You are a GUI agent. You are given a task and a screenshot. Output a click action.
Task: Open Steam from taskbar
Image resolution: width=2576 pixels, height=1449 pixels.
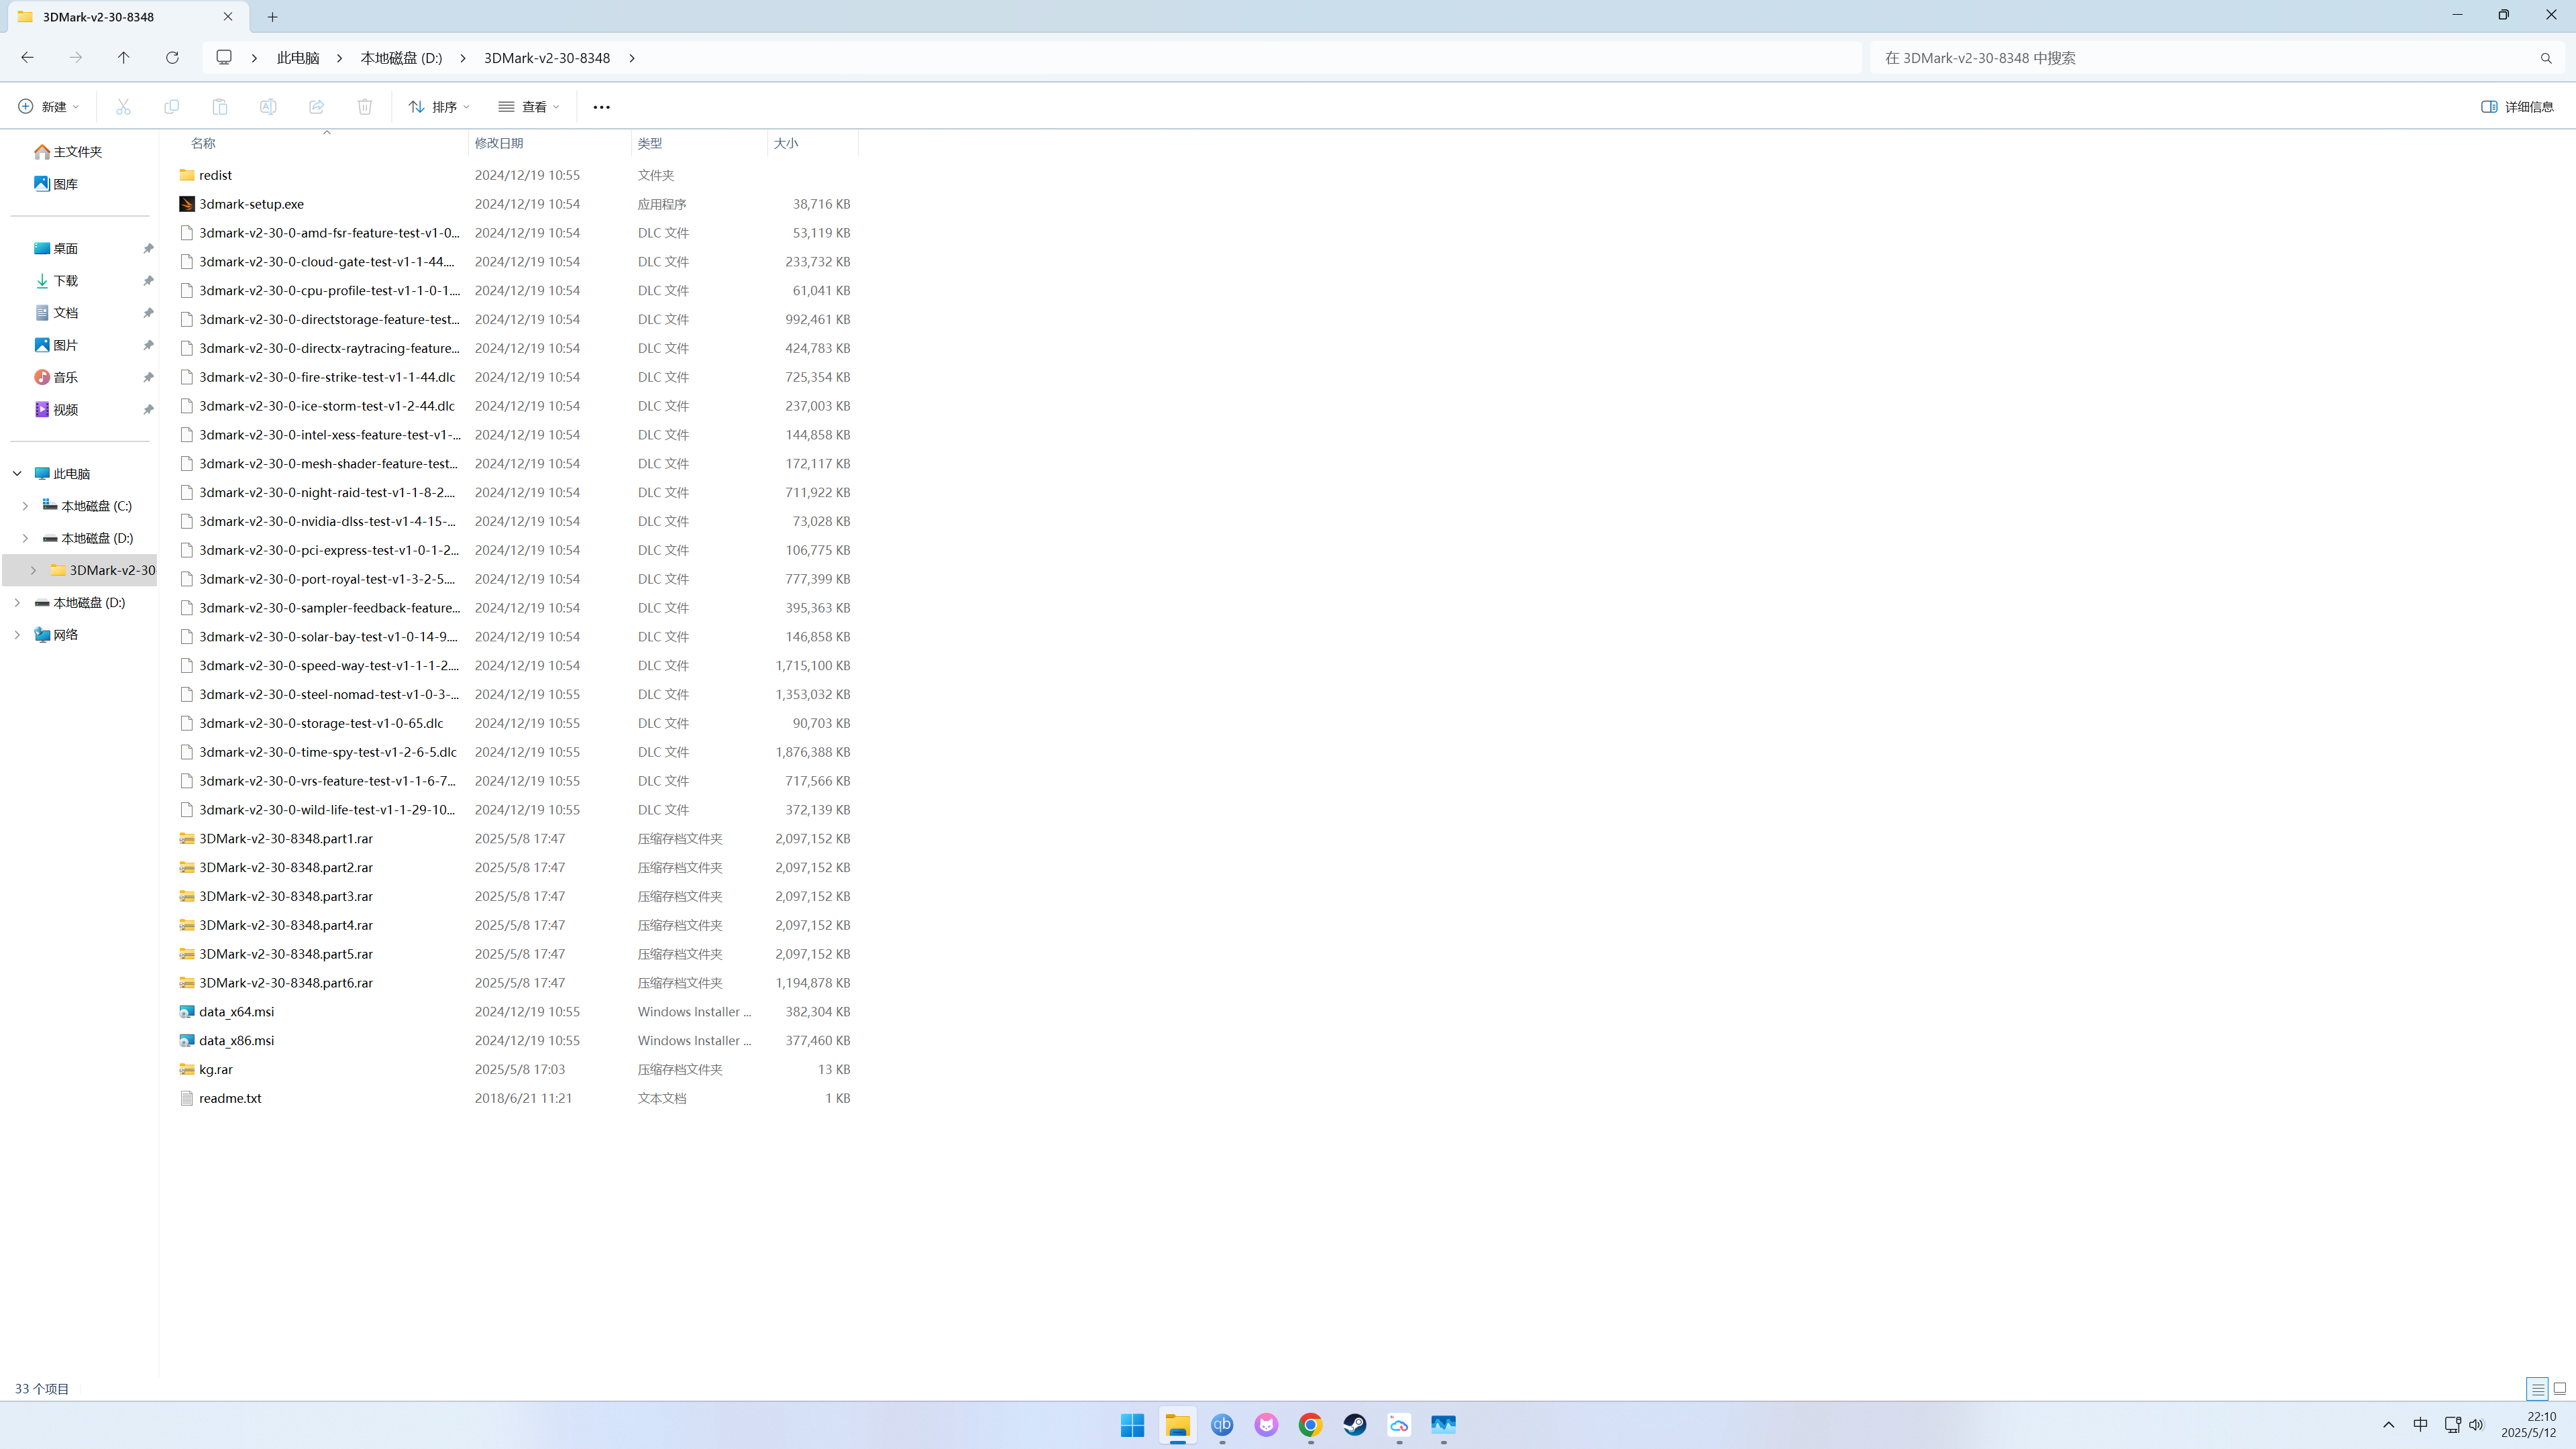(1355, 1425)
